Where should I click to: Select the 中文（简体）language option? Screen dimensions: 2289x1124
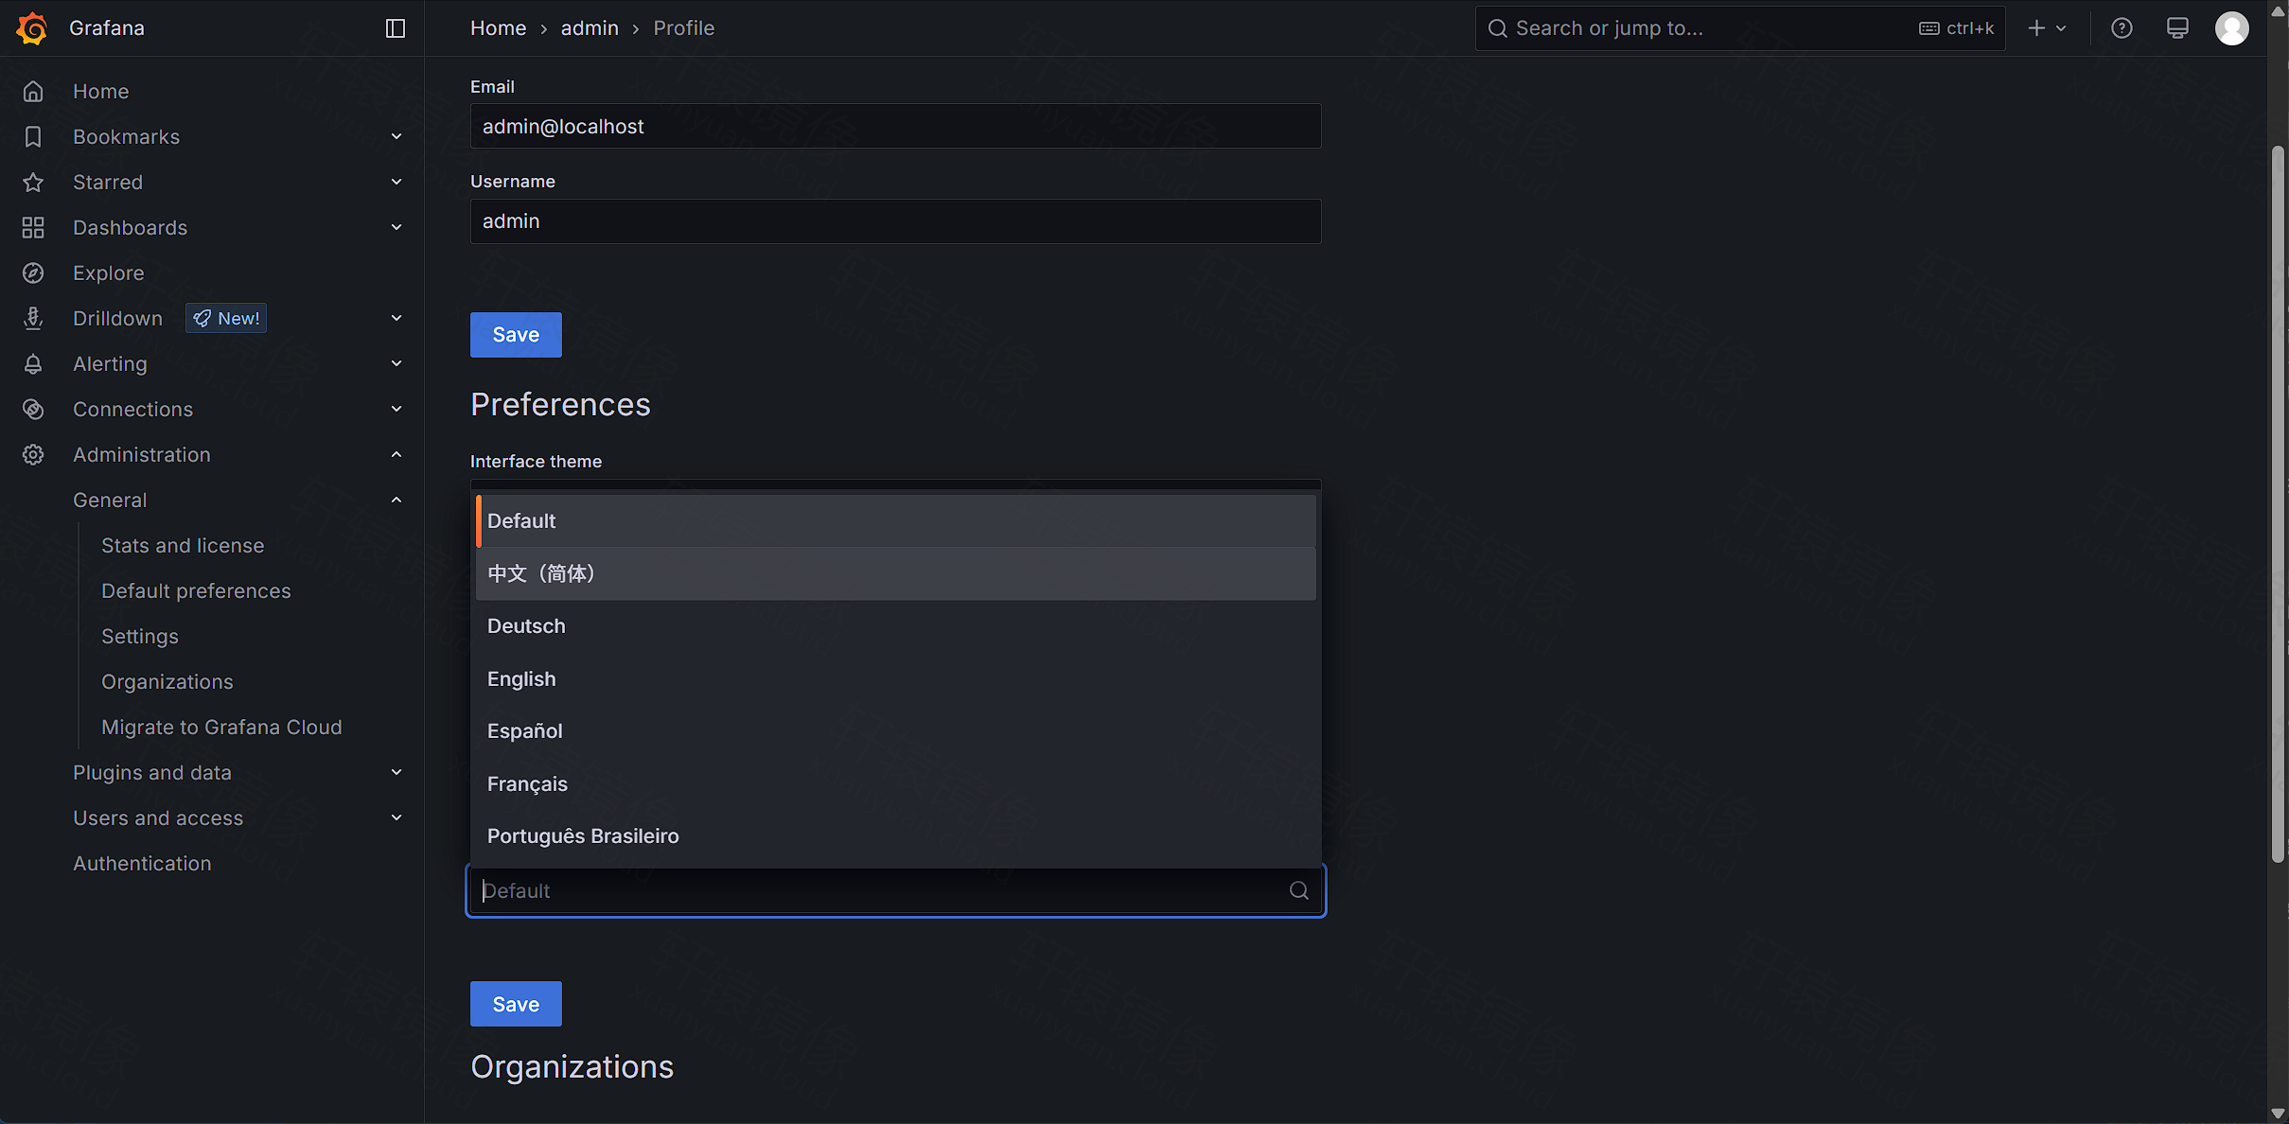click(895, 573)
